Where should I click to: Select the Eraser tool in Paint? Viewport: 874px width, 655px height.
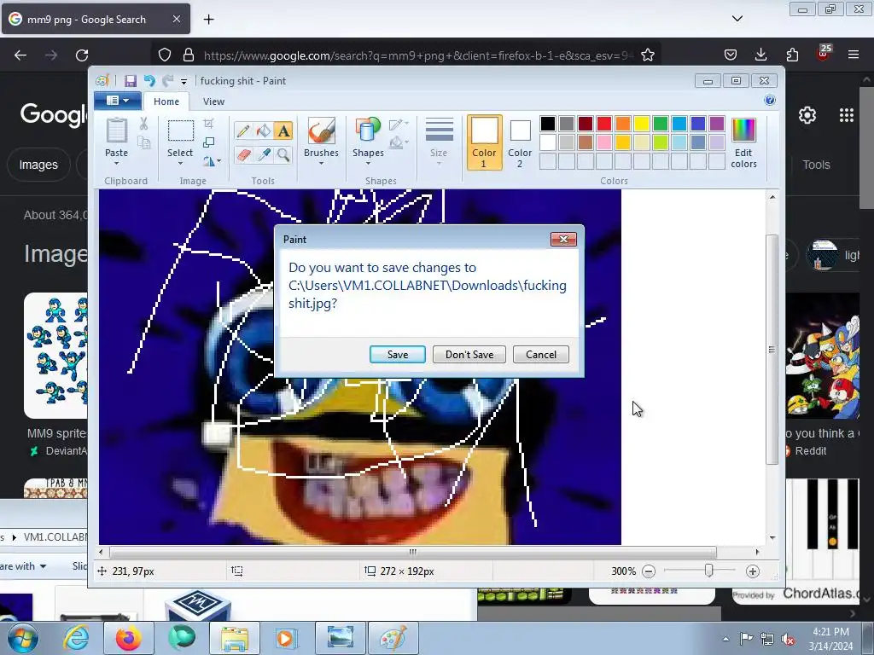(243, 154)
